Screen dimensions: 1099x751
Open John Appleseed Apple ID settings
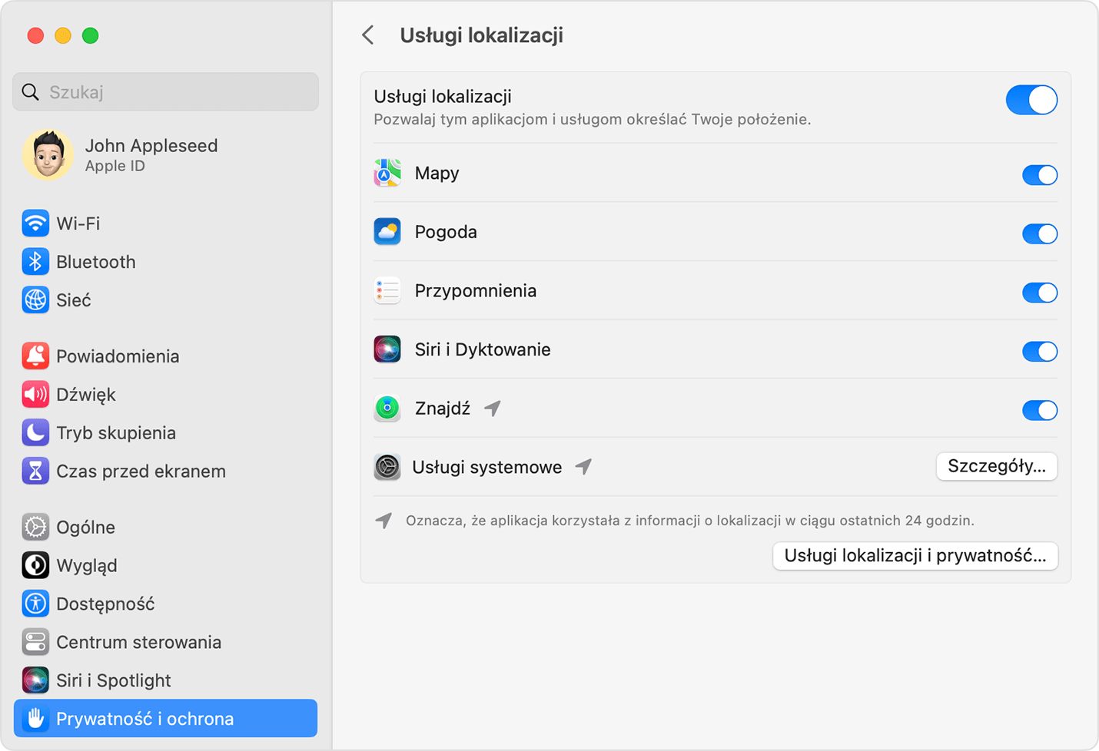pos(165,154)
